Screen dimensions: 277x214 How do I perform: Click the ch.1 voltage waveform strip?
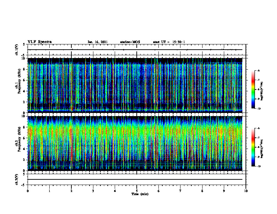click(x=137, y=50)
